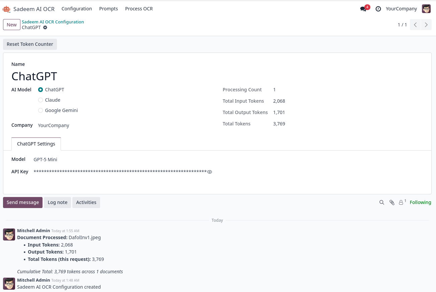Open the gear actions menu beside ChatGPT
The image size is (436, 292).
tap(45, 27)
